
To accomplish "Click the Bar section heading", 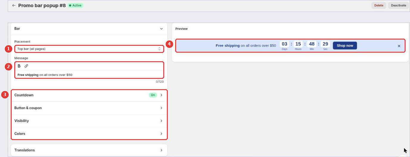I will point(17,29).
